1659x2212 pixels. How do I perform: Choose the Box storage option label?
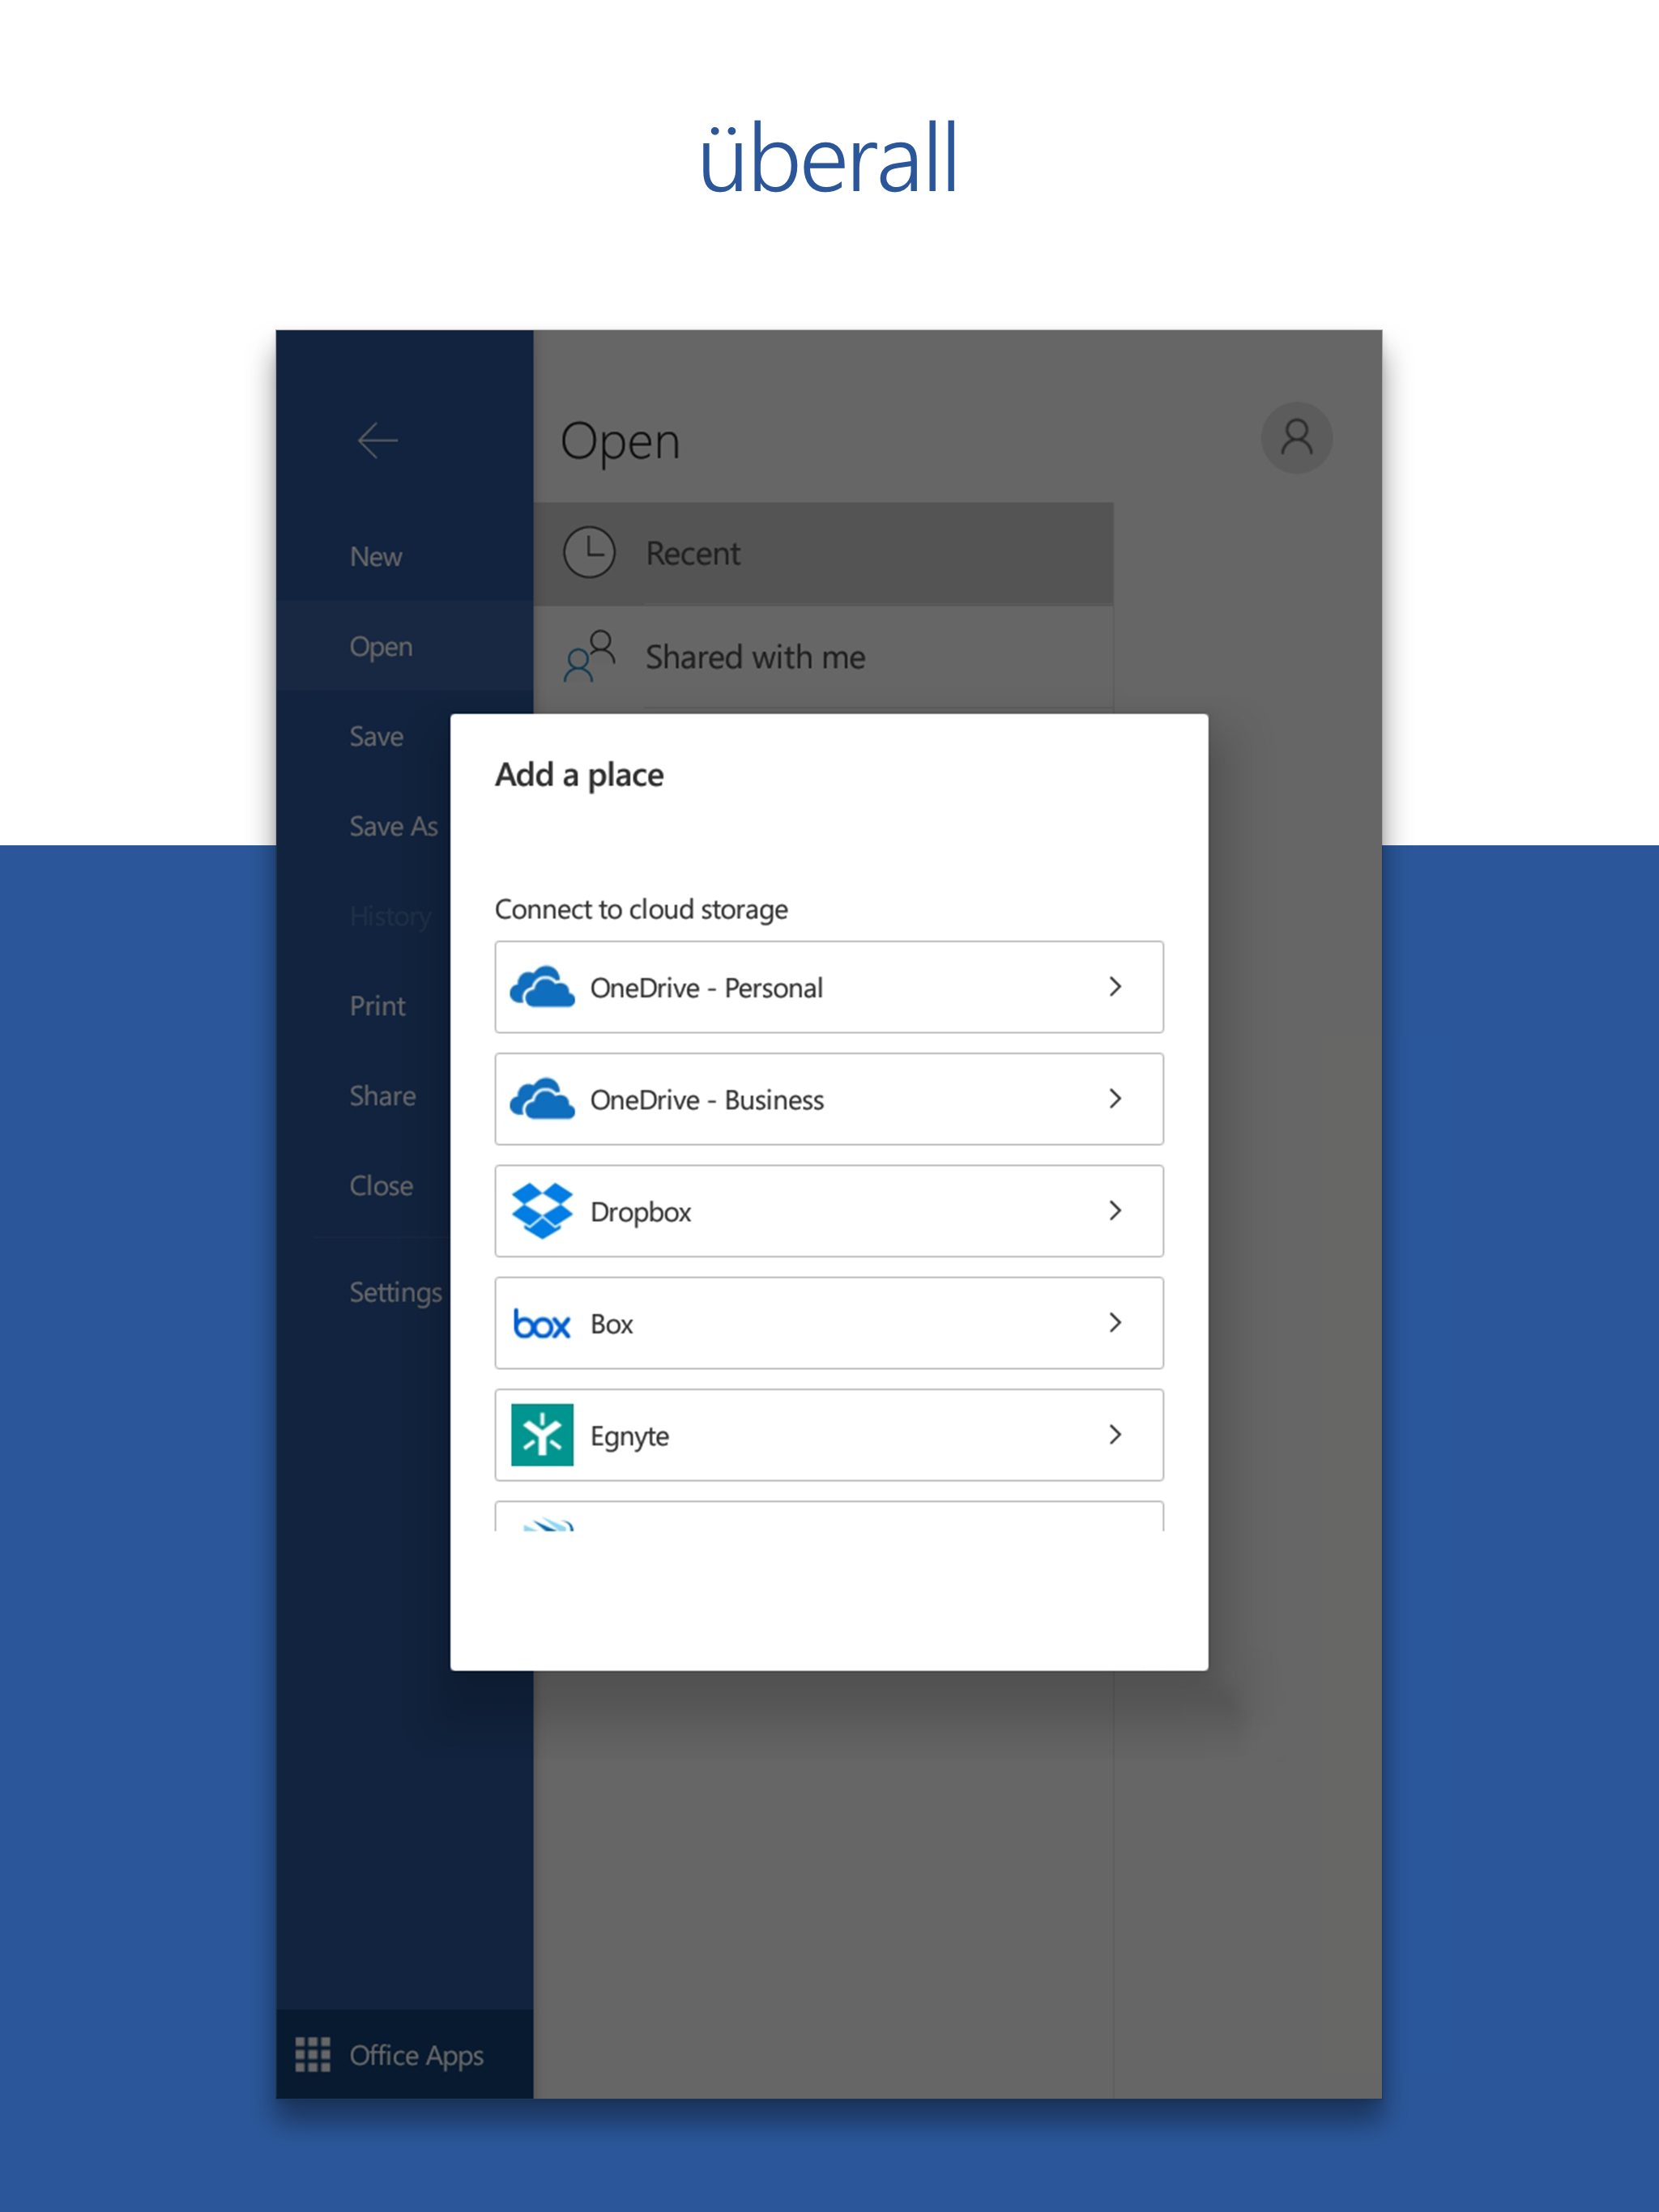pyautogui.click(x=612, y=1324)
